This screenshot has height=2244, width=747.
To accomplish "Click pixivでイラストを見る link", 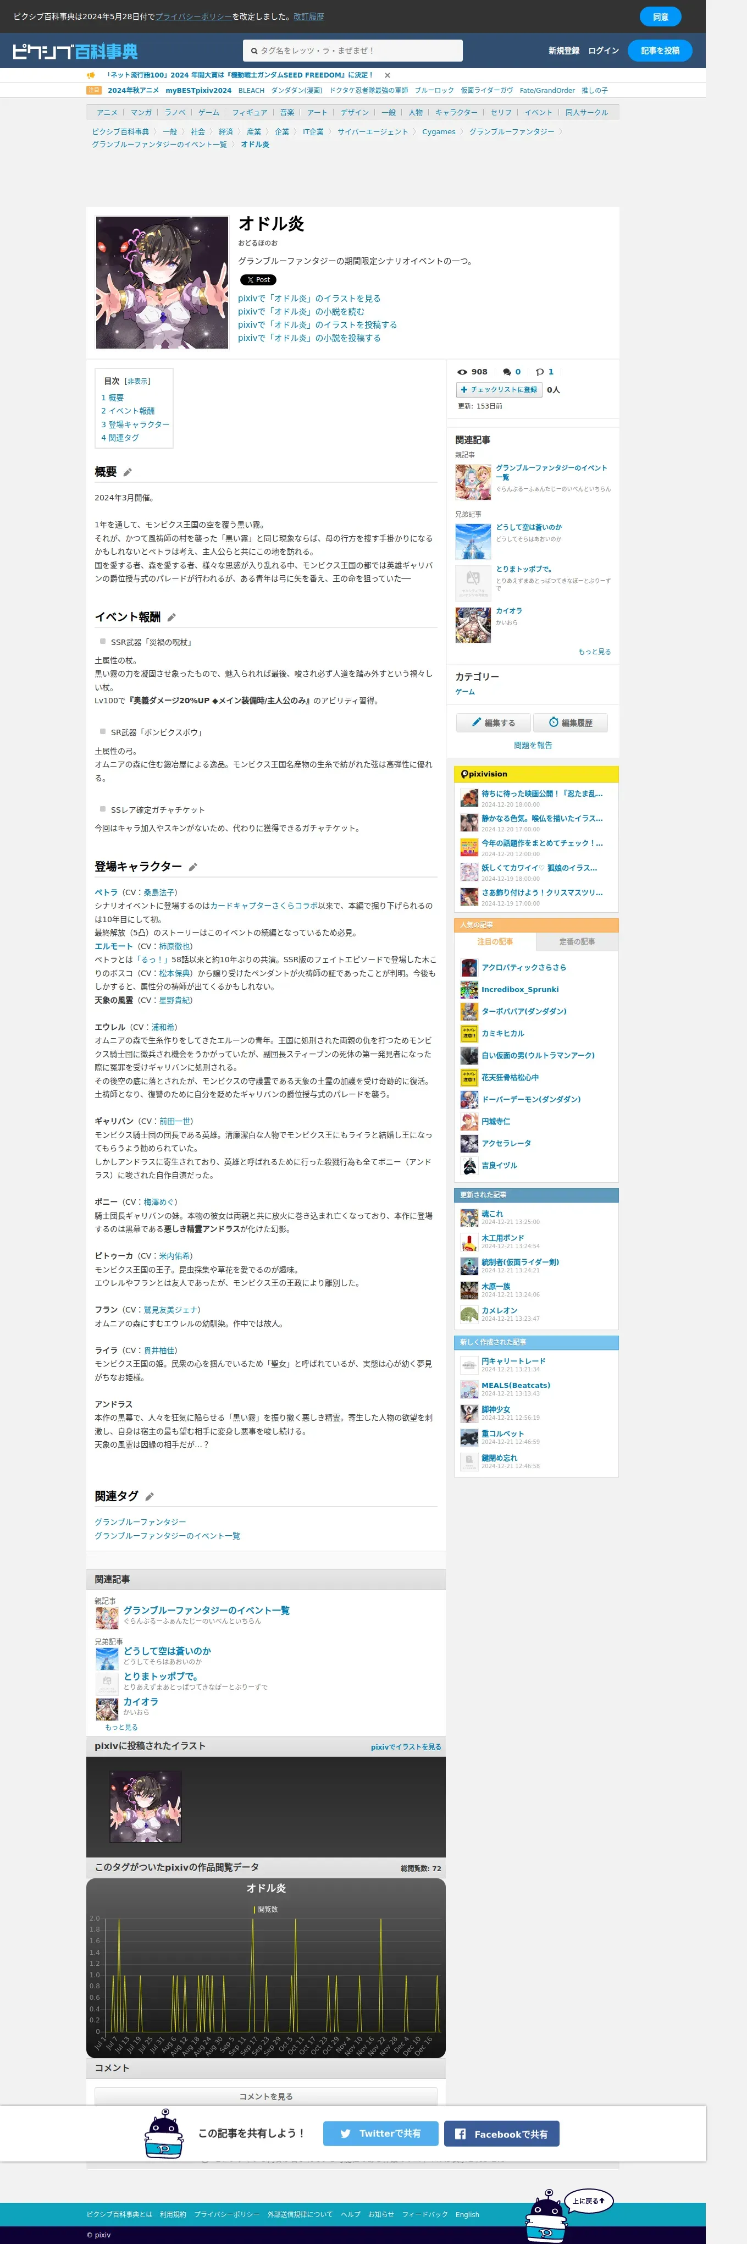I will pos(406,1746).
